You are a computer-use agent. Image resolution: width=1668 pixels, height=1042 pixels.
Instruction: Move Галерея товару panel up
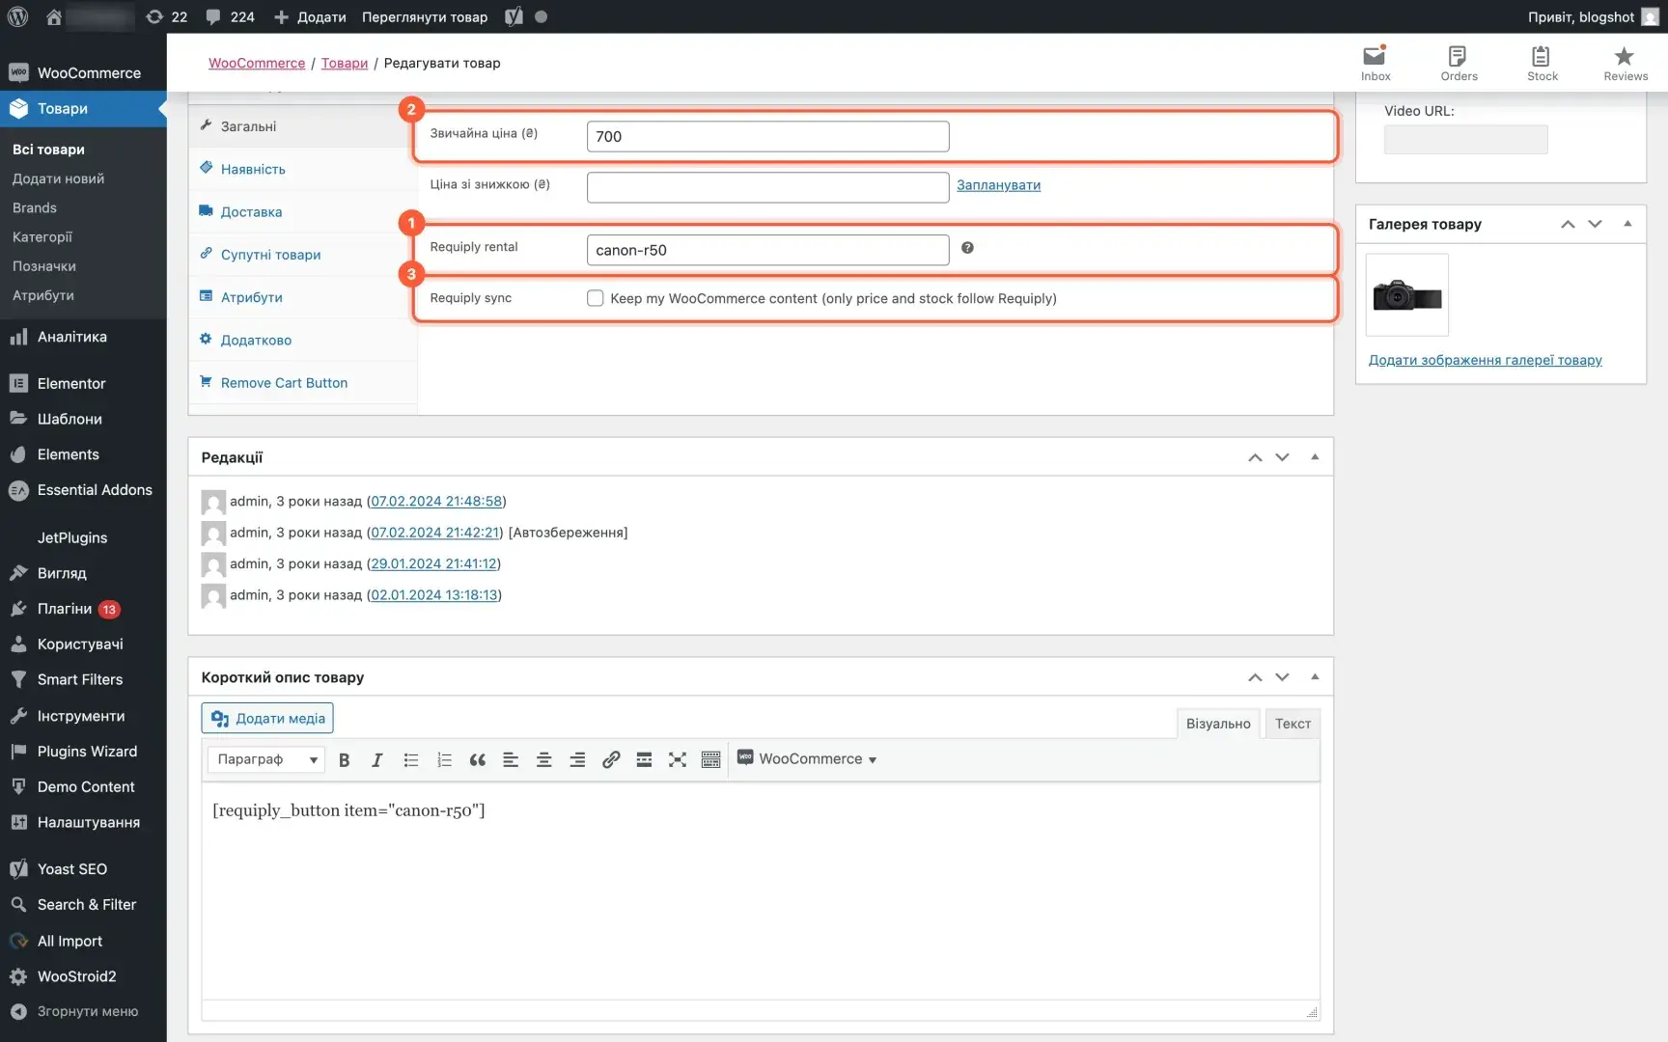1568,224
